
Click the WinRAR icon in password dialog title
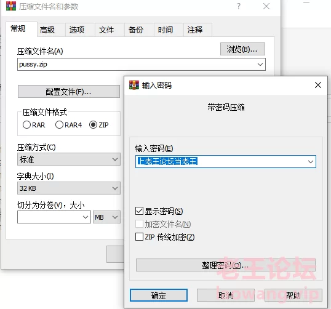coord(134,85)
